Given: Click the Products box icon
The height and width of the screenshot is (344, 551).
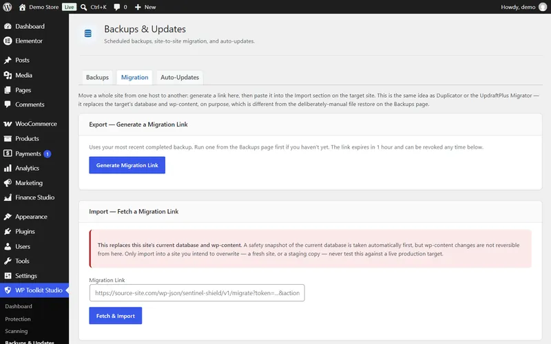Looking at the screenshot, I should (8, 139).
